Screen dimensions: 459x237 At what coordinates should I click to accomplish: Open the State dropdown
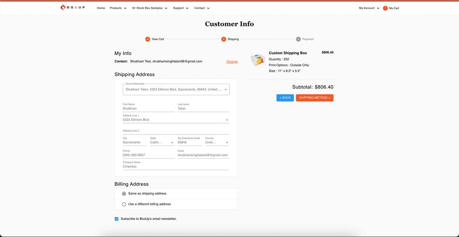(172, 143)
